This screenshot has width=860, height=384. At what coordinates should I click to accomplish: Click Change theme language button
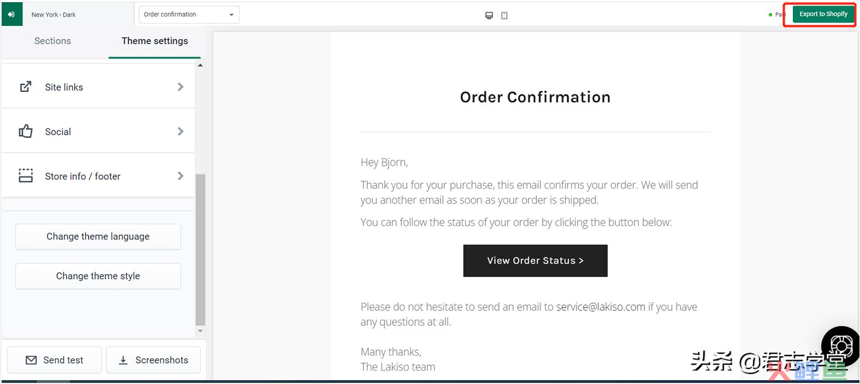(x=98, y=237)
